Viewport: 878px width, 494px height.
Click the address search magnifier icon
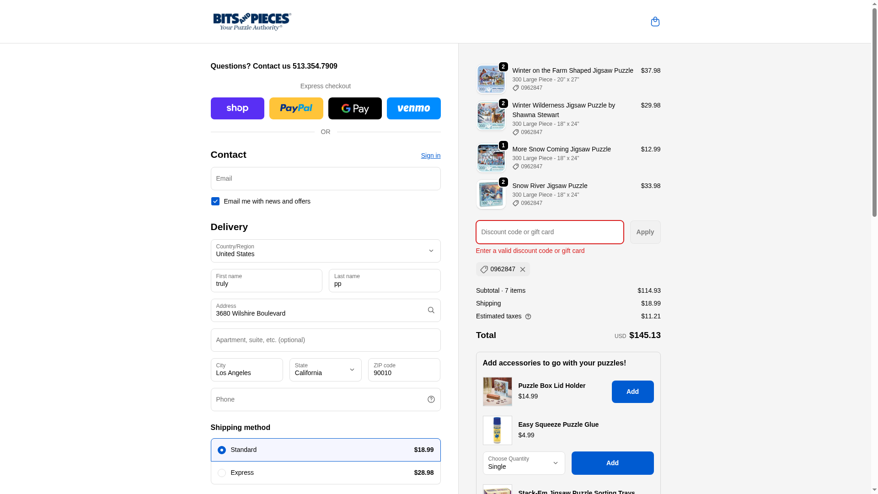point(431,310)
